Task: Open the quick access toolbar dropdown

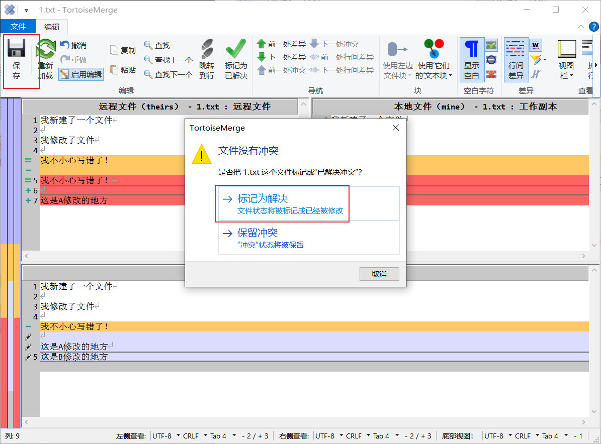Action: pyautogui.click(x=26, y=11)
